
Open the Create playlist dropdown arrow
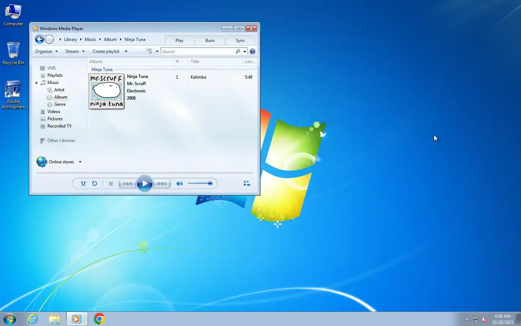[126, 51]
